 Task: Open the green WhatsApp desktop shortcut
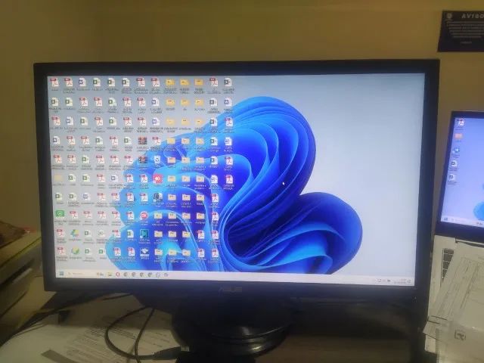[60, 213]
